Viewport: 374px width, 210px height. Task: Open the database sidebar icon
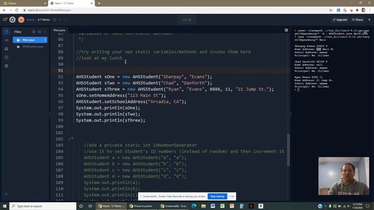point(6,57)
